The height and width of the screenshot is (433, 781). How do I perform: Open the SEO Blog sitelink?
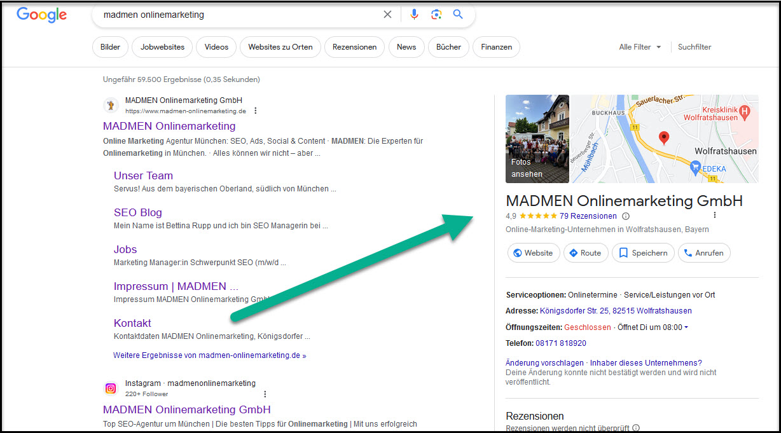pyautogui.click(x=138, y=212)
